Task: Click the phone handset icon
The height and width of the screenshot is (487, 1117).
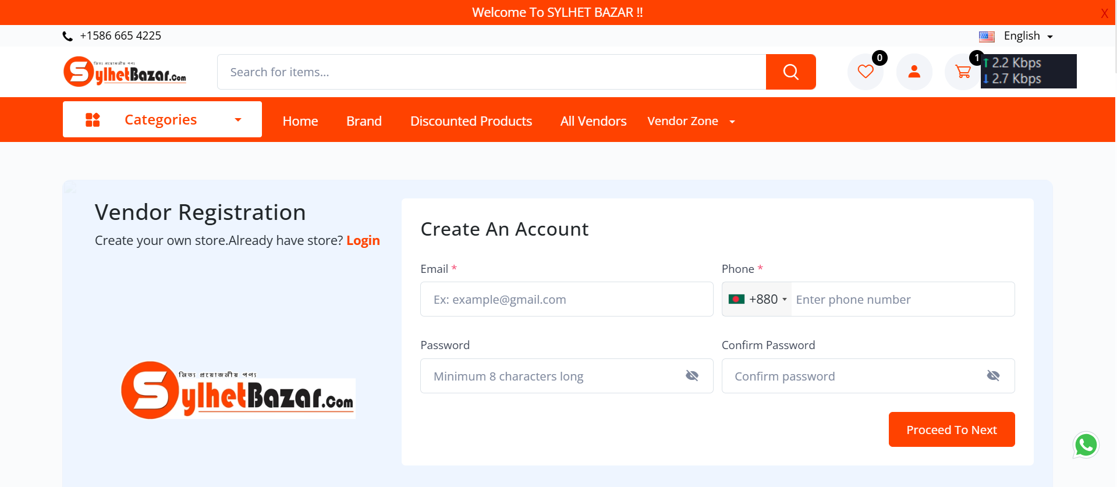Action: point(68,36)
